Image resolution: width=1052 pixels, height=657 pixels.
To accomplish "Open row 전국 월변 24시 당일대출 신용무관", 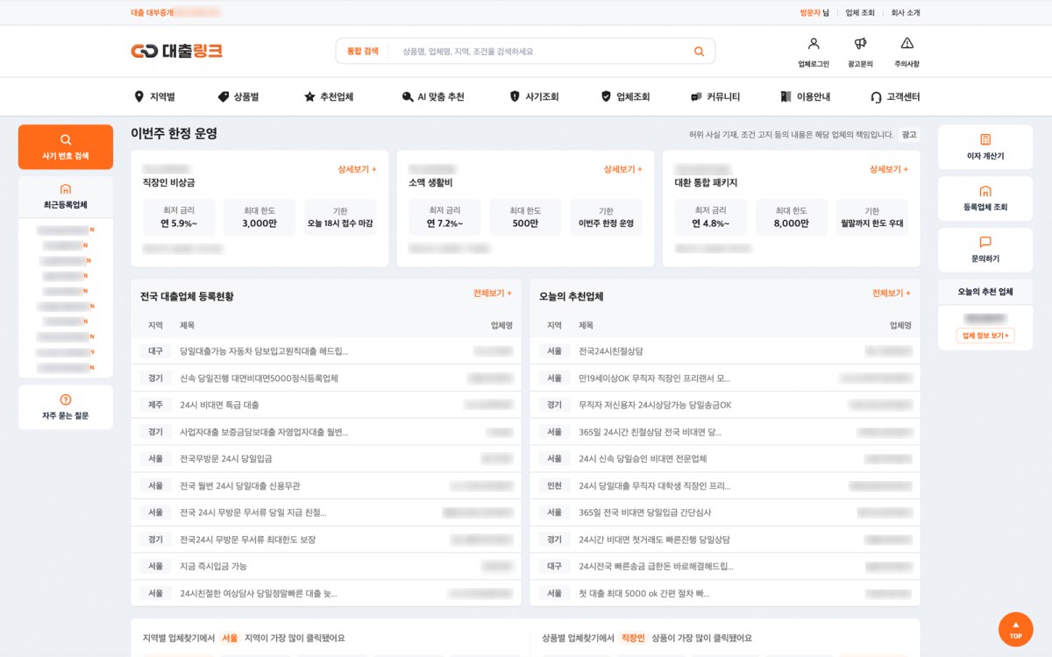I will [x=326, y=485].
